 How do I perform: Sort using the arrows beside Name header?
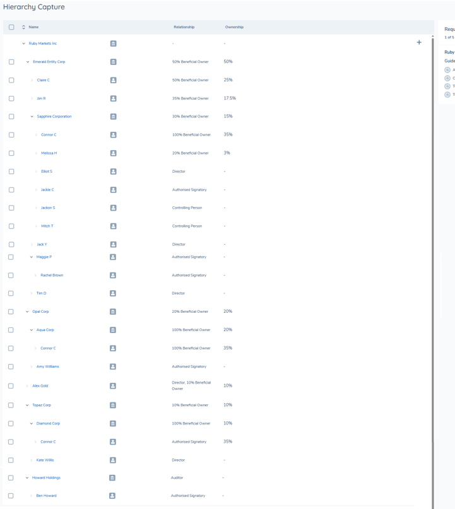23,27
